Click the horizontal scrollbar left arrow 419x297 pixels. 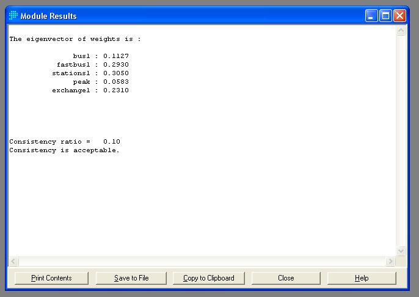13,262
